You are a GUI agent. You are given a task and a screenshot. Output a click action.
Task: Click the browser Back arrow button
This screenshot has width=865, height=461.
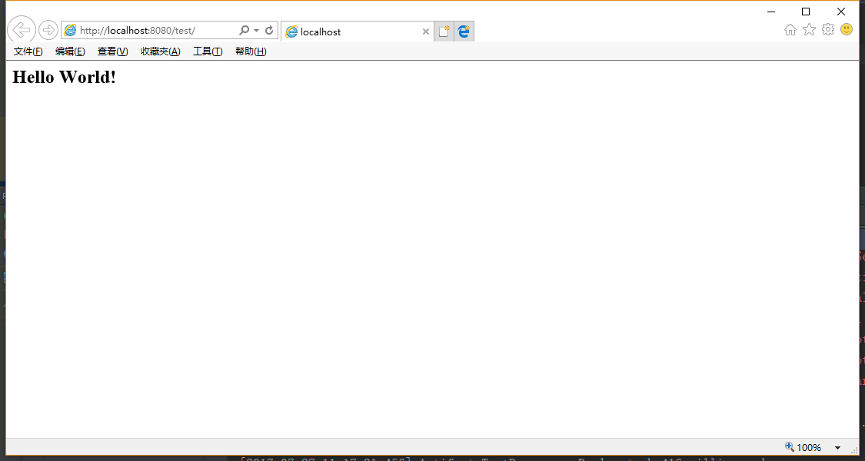click(x=21, y=30)
